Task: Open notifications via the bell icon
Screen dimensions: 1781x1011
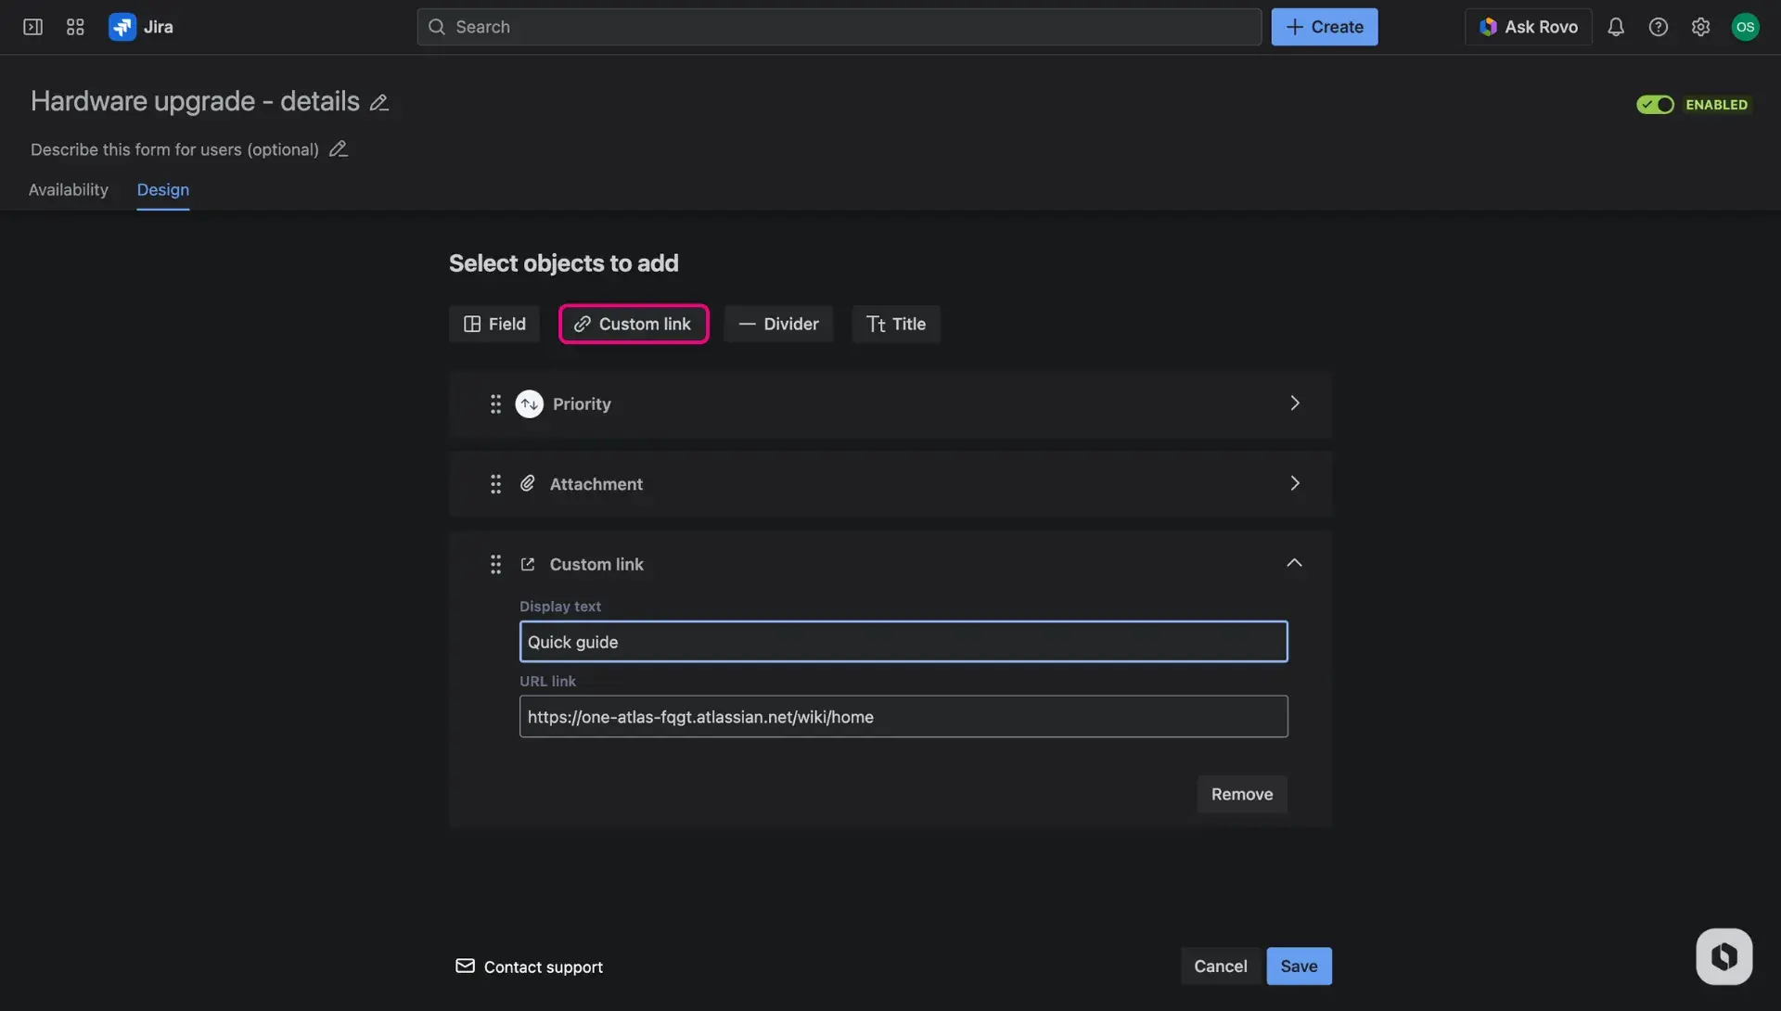Action: [1616, 27]
